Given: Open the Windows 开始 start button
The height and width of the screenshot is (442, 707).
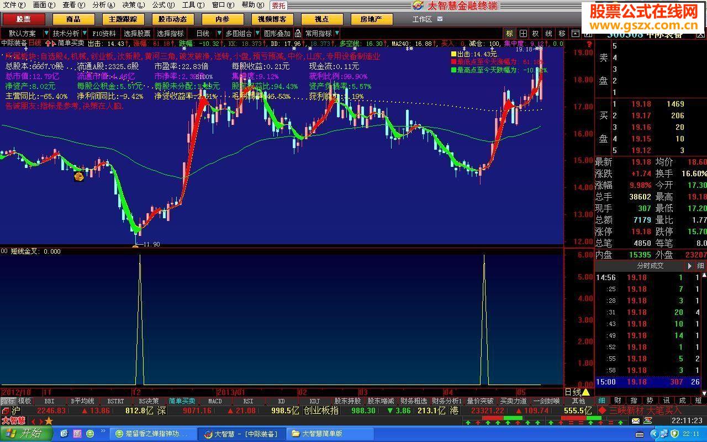Looking at the screenshot, I should [27, 434].
